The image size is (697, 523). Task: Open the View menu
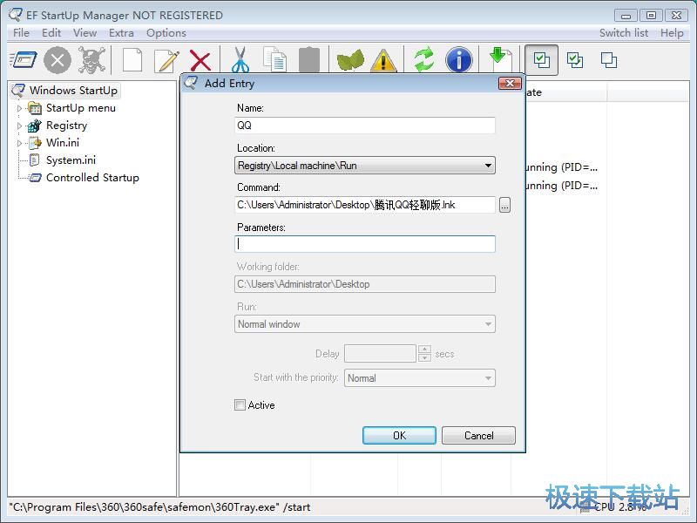(x=85, y=33)
